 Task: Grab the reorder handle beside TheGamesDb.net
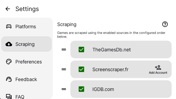(64, 50)
